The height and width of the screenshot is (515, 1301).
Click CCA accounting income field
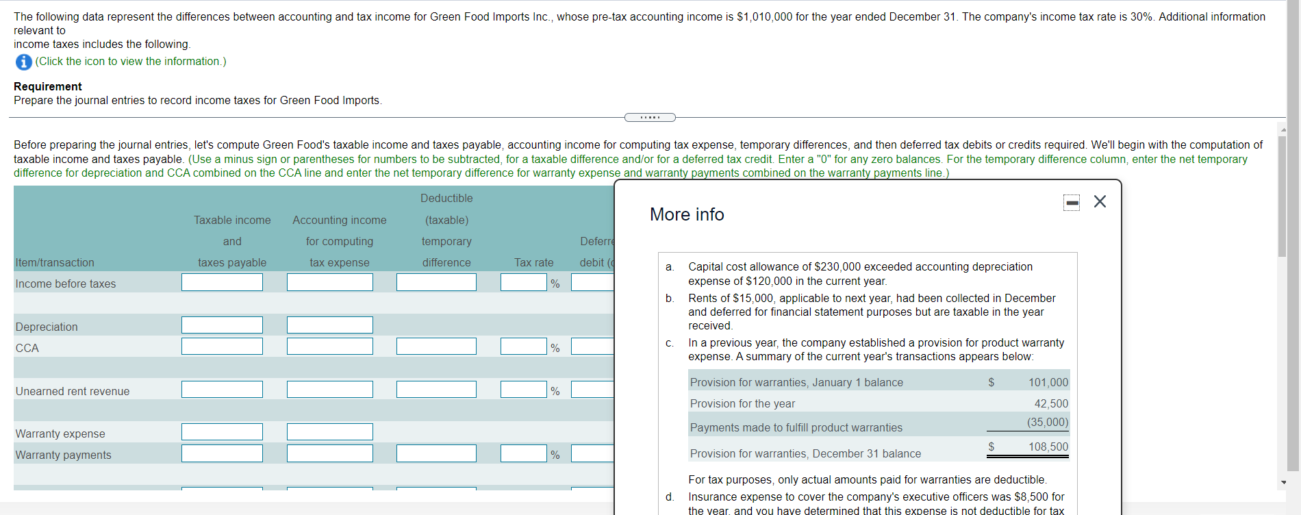(x=330, y=347)
